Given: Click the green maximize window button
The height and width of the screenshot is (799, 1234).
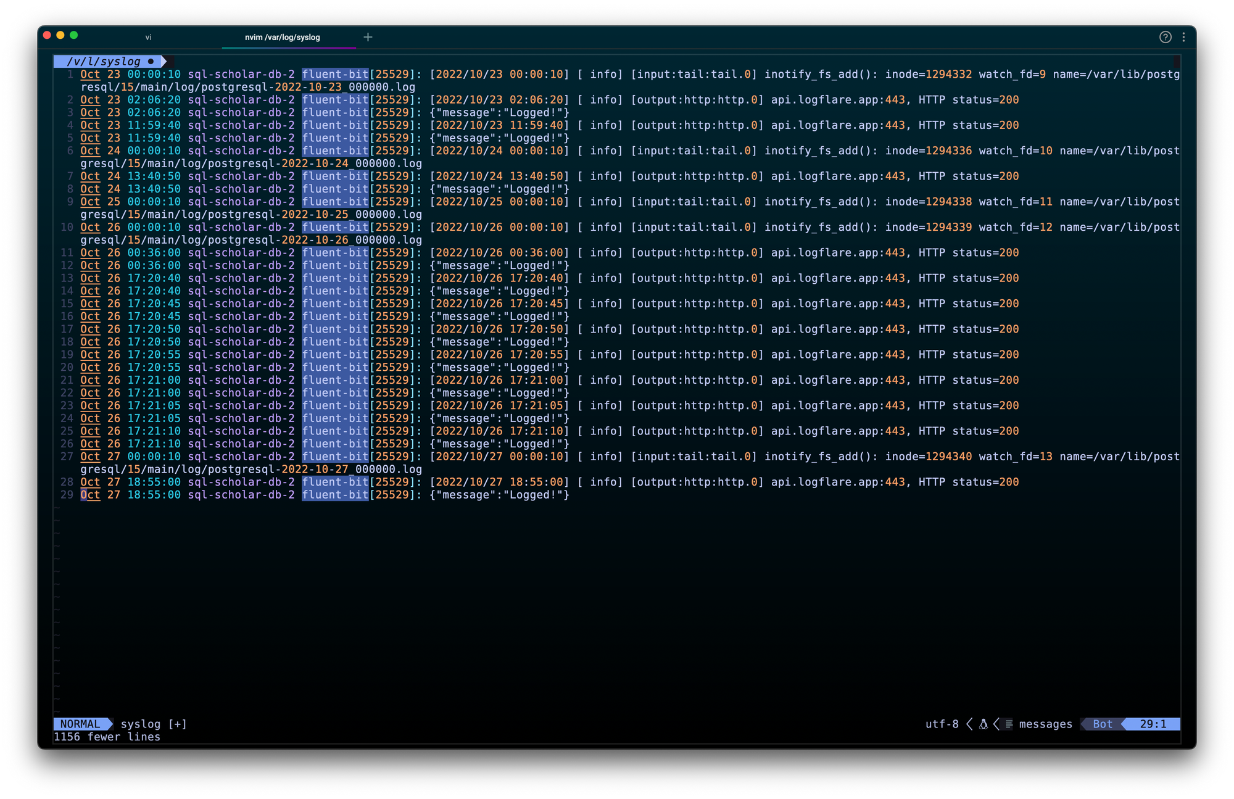Looking at the screenshot, I should tap(74, 35).
